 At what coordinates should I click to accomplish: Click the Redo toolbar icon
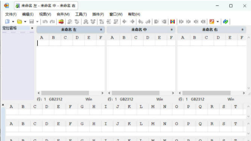pos(52,21)
